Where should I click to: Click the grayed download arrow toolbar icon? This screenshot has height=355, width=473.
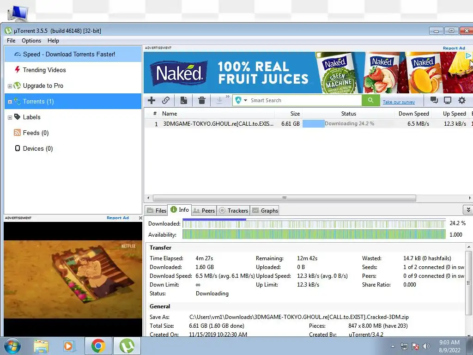coord(219,100)
